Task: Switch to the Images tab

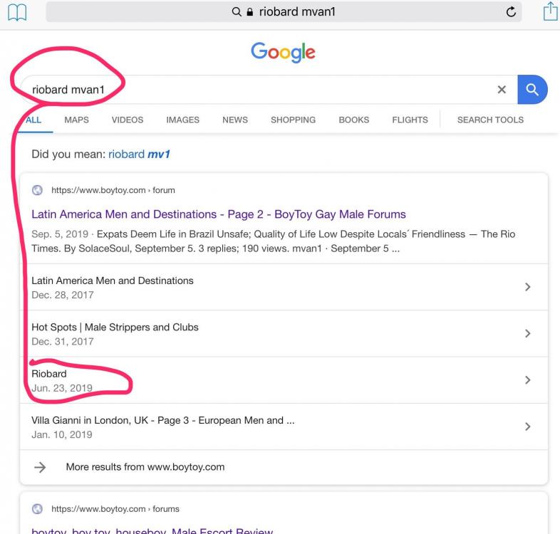Action: [x=182, y=120]
